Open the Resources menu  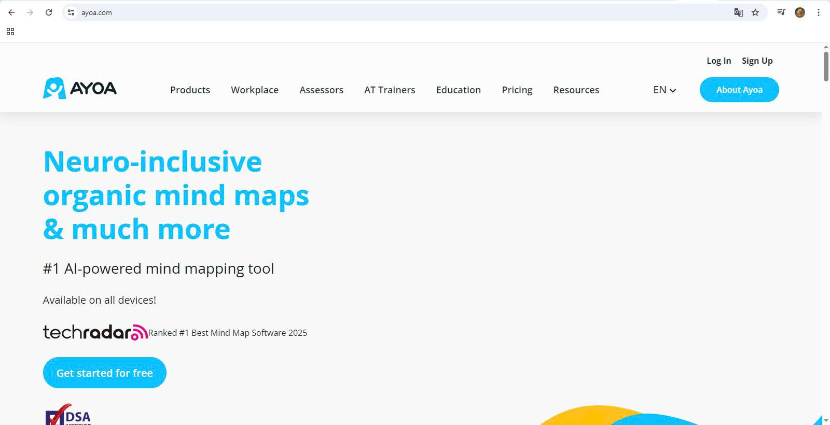tap(576, 90)
